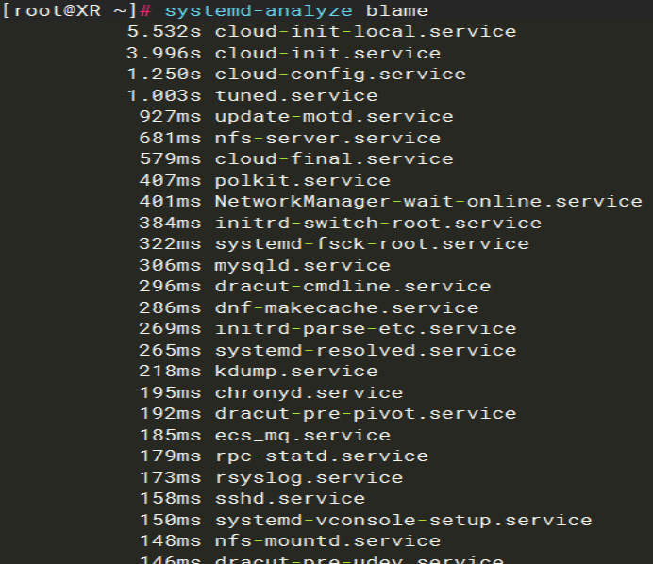The height and width of the screenshot is (564, 653).
Task: Click on polkit.service entry
Action: click(x=302, y=181)
